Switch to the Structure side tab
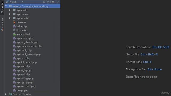Viewport: 171px width, 96px height. pos(2,25)
